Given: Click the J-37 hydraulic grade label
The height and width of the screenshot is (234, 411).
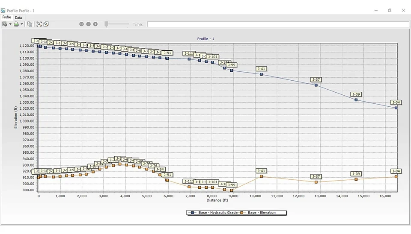Looking at the screenshot, I should [x=316, y=80].
